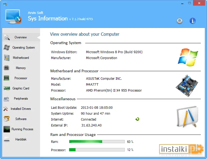The width and height of the screenshot is (207, 159).
Task: Click the green refresh arrow icon
Action: pos(137,119)
